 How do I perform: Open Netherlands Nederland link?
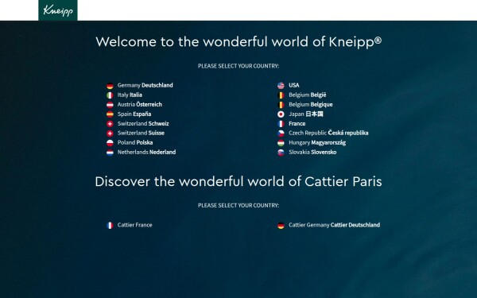(x=146, y=152)
